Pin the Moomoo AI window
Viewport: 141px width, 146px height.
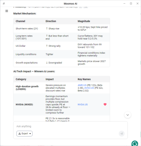(4, 4)
